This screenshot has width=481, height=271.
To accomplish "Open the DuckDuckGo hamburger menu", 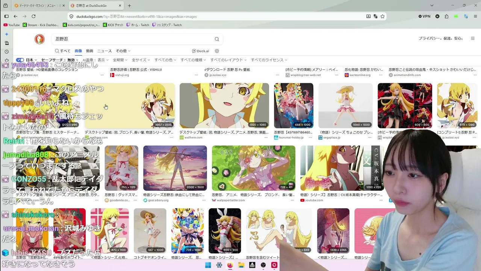I will pos(473,38).
